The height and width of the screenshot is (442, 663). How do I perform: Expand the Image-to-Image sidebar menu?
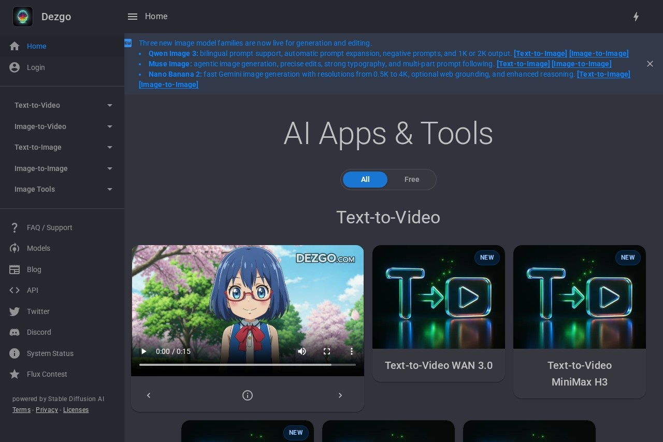[62, 168]
